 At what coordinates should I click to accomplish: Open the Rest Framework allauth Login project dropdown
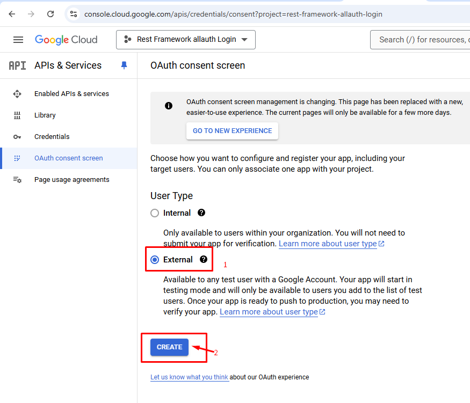click(185, 40)
